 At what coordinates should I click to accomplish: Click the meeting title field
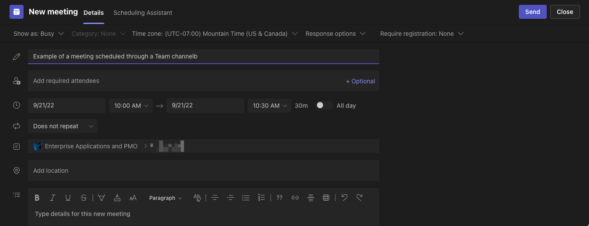(x=204, y=56)
